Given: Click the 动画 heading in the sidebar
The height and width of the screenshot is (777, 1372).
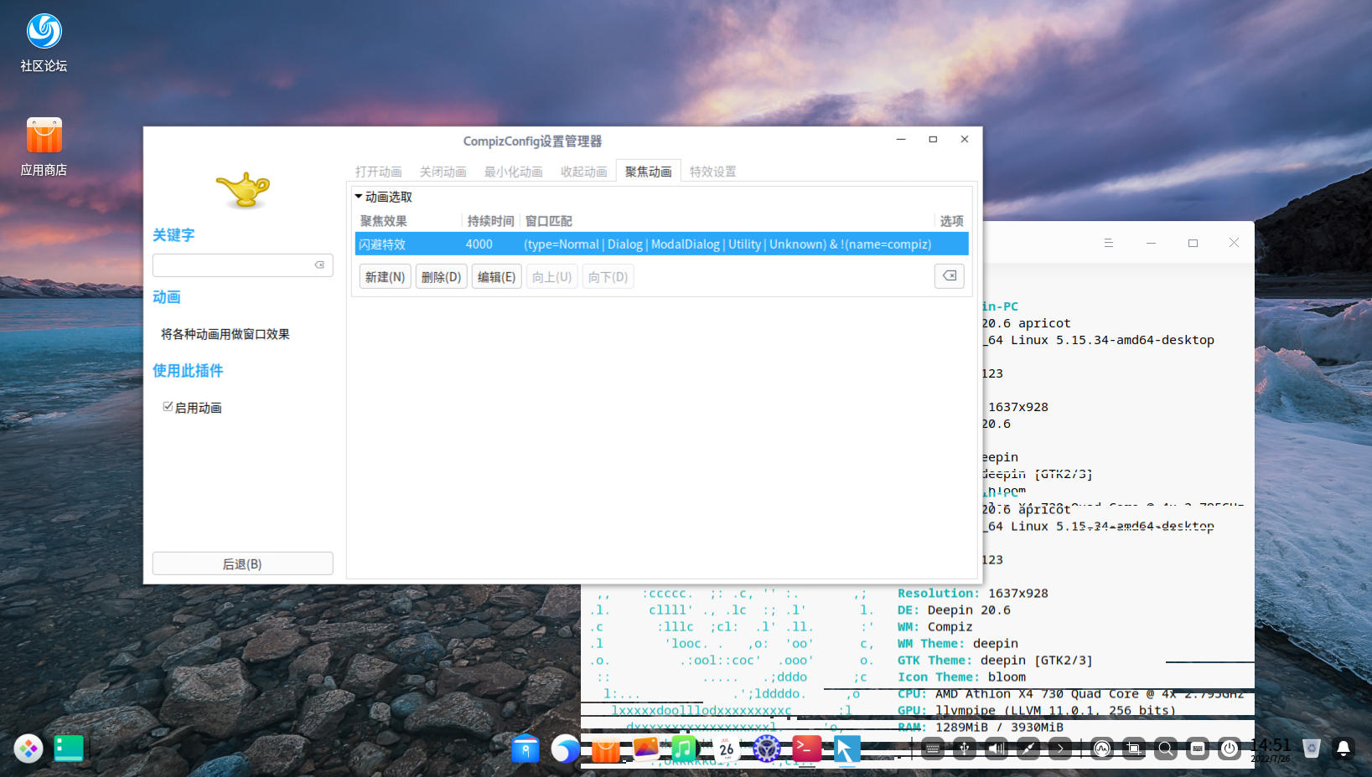Looking at the screenshot, I should [167, 297].
